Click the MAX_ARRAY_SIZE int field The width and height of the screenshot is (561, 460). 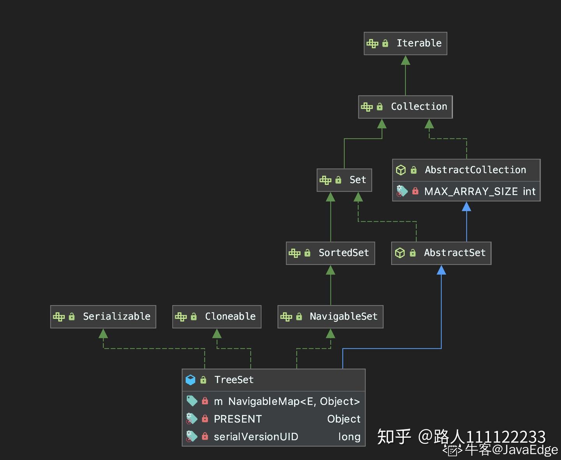coord(466,191)
